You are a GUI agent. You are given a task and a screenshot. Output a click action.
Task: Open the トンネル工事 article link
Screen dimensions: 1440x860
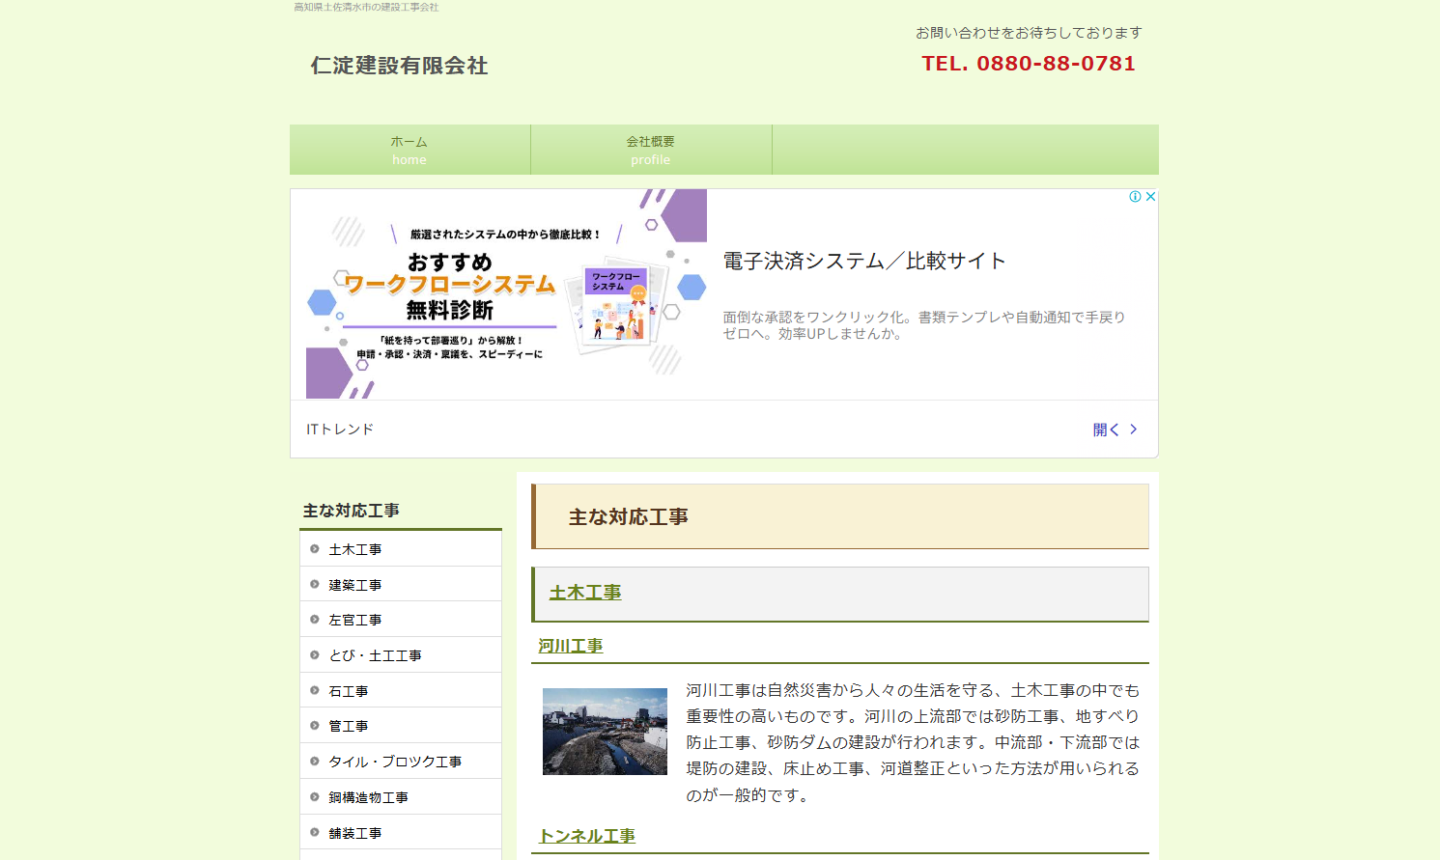pyautogui.click(x=587, y=836)
